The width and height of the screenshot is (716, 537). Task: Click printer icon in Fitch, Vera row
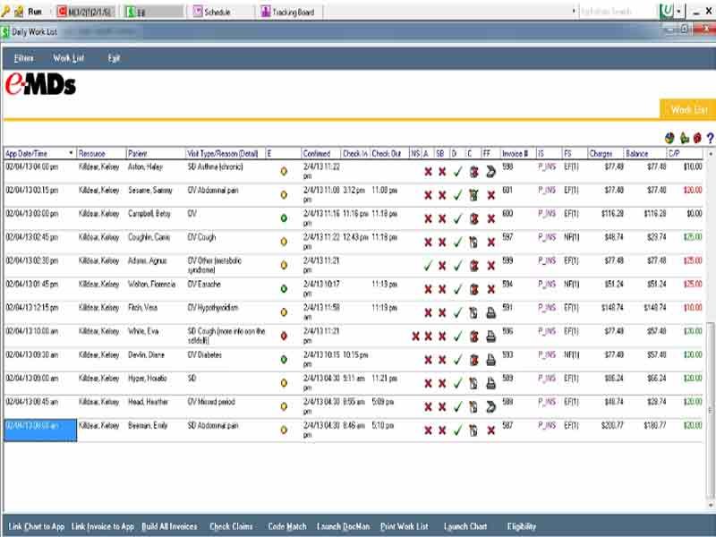pyautogui.click(x=490, y=312)
